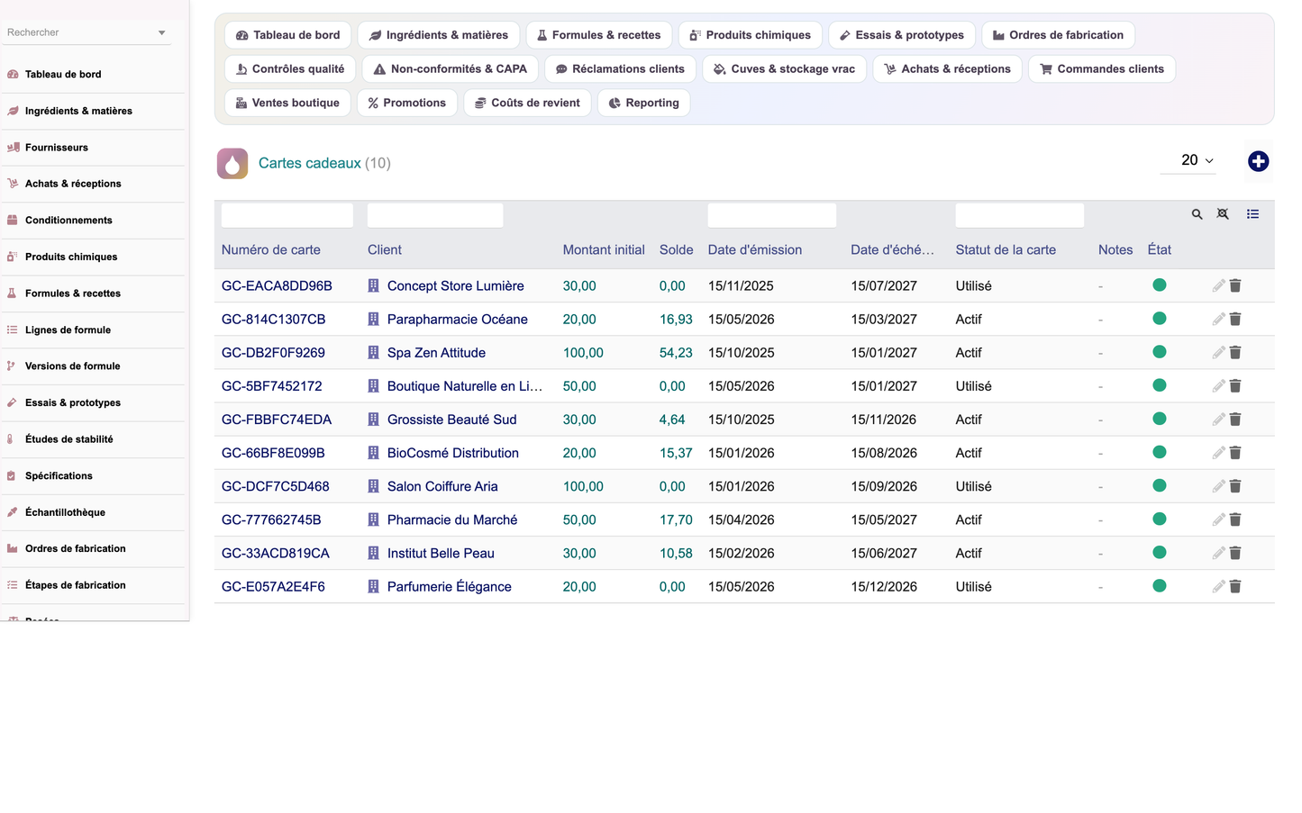This screenshot has height=813, width=1302.
Task: Open card number link GC-DB2F0F9269
Action: coord(273,353)
